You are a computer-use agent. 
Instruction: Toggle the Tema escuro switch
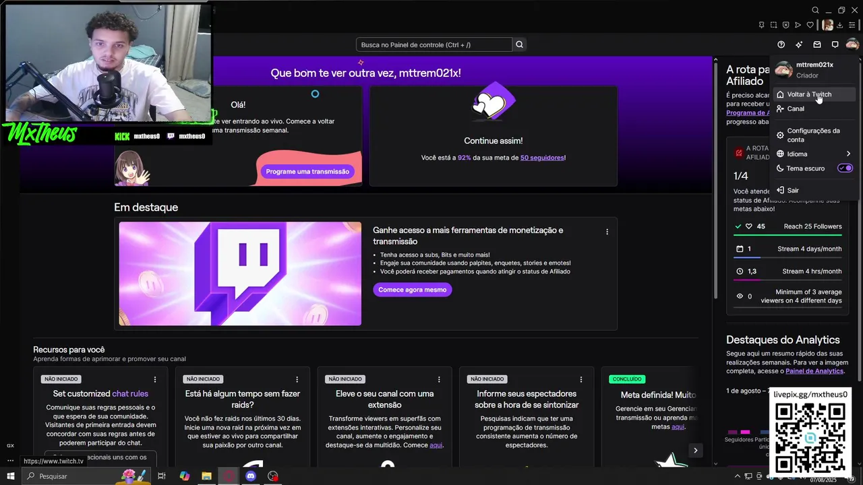point(845,168)
